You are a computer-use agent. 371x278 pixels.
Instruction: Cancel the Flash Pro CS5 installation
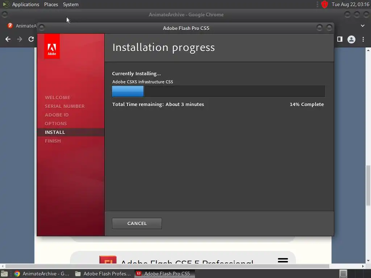point(137,223)
